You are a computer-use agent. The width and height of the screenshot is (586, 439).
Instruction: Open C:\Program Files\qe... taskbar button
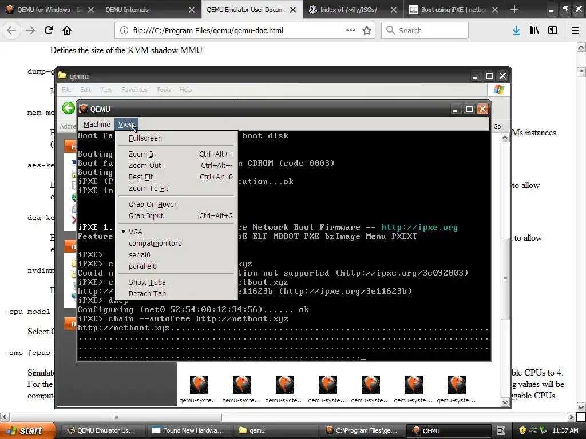363,430
